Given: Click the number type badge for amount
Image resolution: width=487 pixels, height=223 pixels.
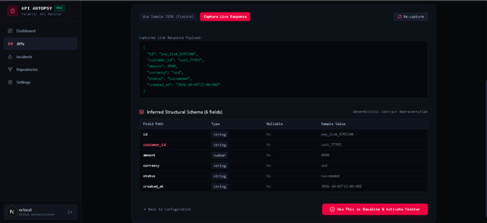Looking at the screenshot, I should (x=219, y=155).
